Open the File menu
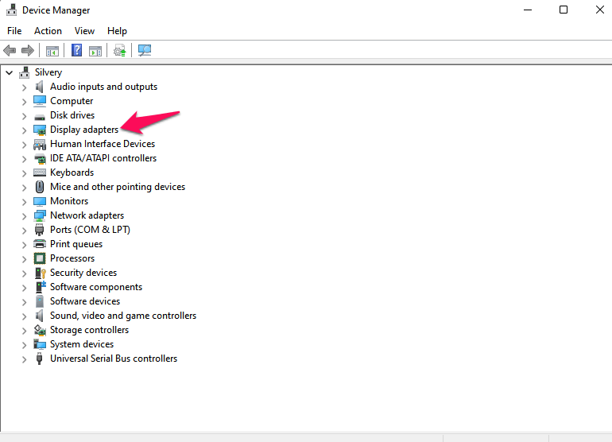Viewport: 612px width, 442px height. coord(14,31)
